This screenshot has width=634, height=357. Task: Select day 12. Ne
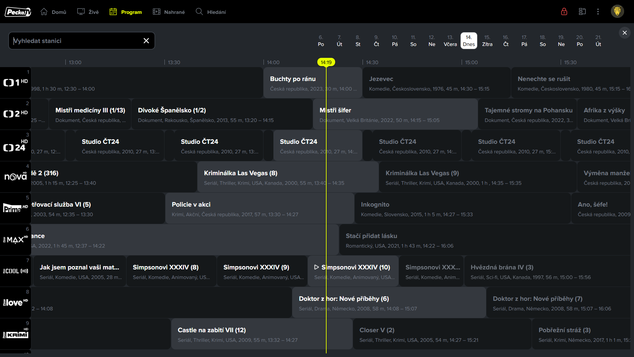pyautogui.click(x=432, y=41)
